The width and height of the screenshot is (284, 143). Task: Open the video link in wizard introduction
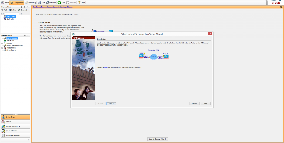coord(106,67)
